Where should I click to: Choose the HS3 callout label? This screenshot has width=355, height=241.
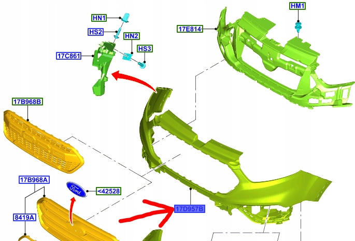145,49
